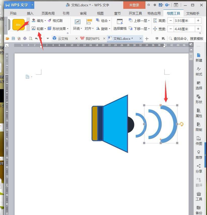Close the 文档1.docx document tab

point(140,39)
